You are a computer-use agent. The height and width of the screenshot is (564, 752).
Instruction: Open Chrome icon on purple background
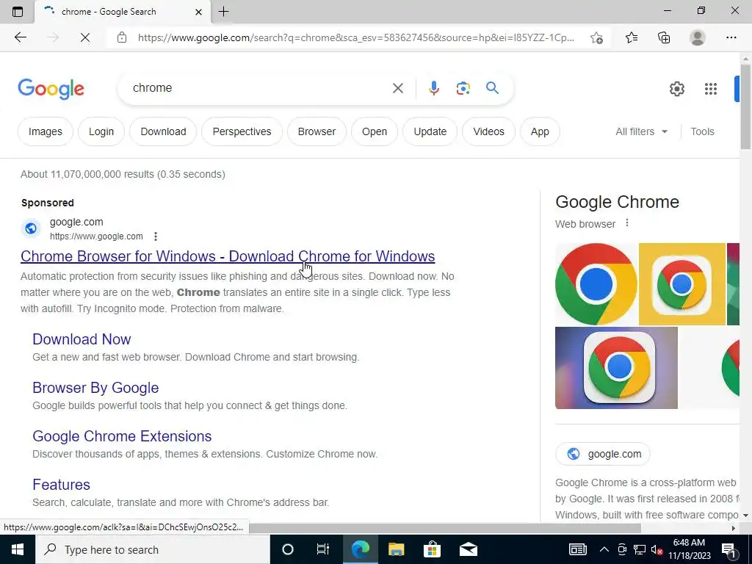coord(616,368)
